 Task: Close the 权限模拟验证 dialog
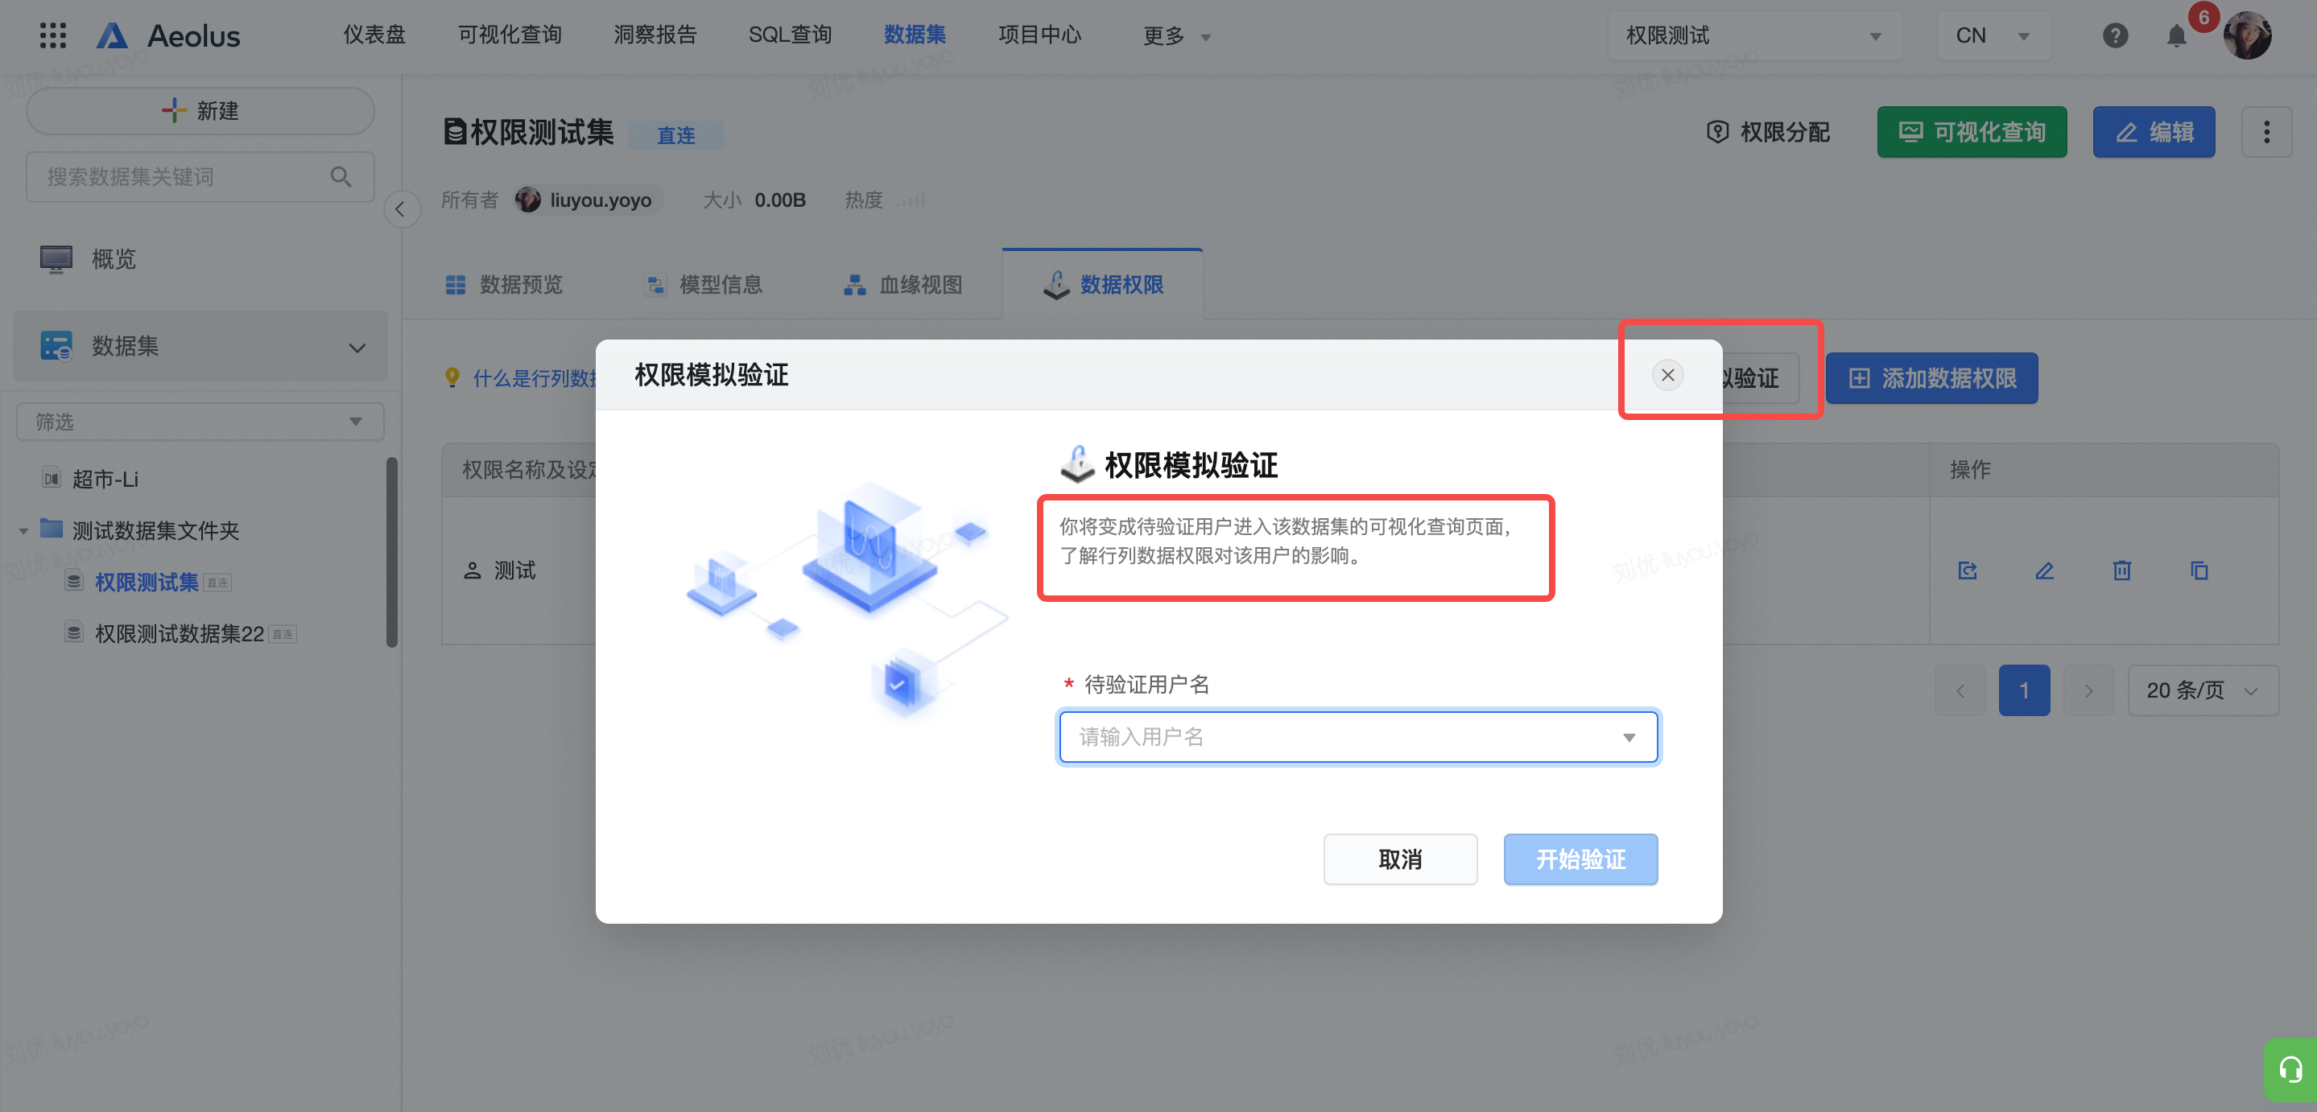pyautogui.click(x=1667, y=375)
